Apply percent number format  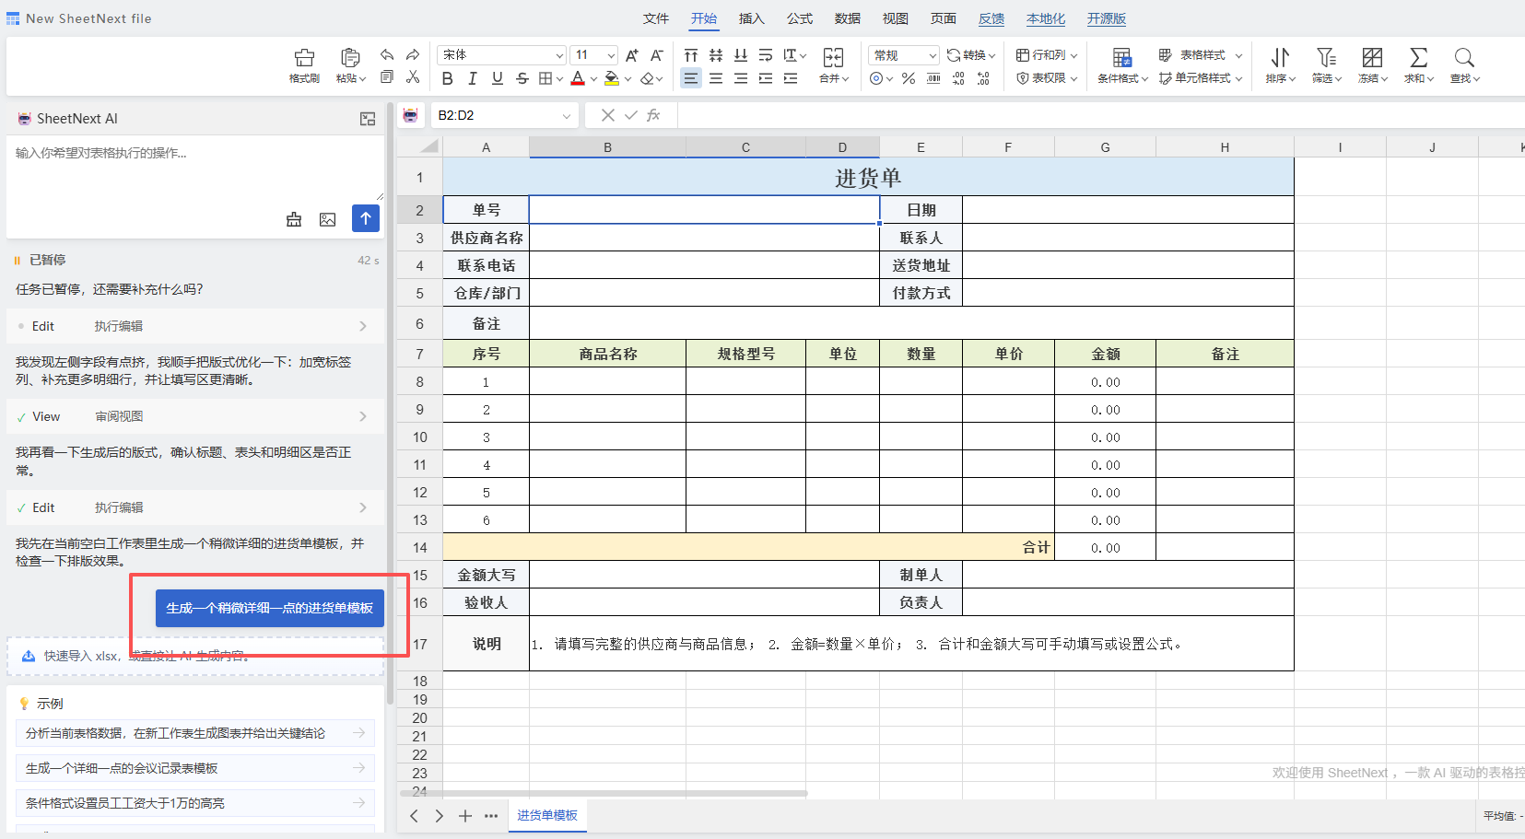point(909,78)
